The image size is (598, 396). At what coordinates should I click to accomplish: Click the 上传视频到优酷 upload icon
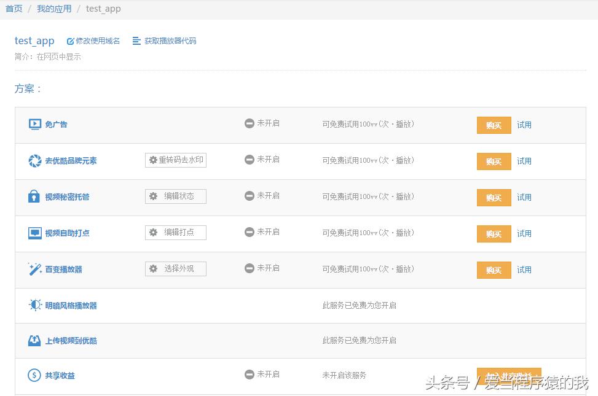pyautogui.click(x=36, y=340)
